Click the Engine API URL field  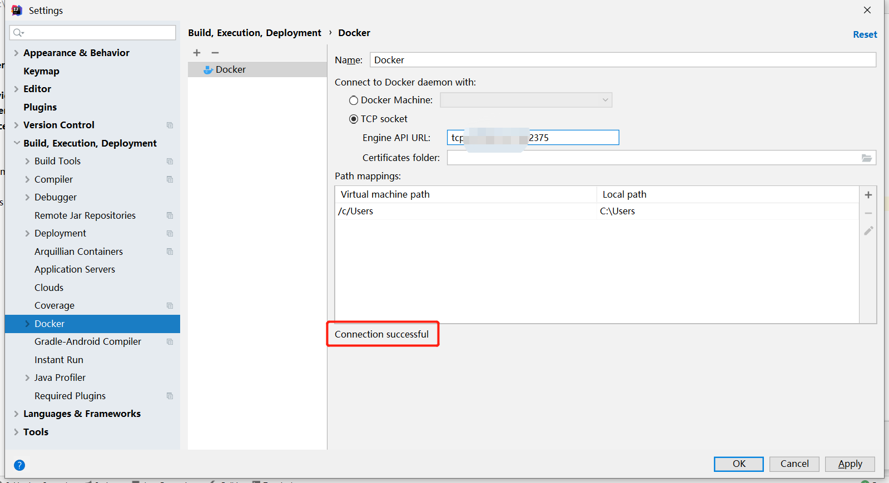click(x=533, y=138)
